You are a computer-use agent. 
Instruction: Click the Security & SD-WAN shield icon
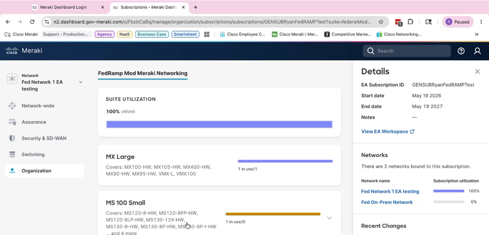tap(12, 138)
